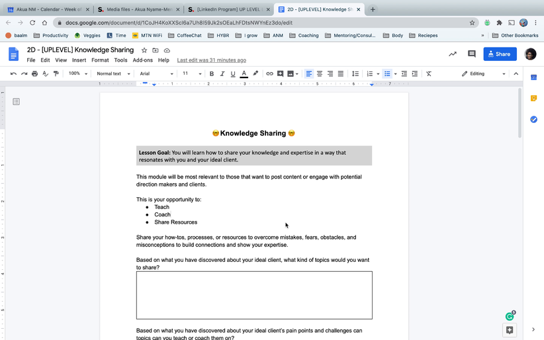
Task: Toggle Bold formatting
Action: tap(212, 73)
